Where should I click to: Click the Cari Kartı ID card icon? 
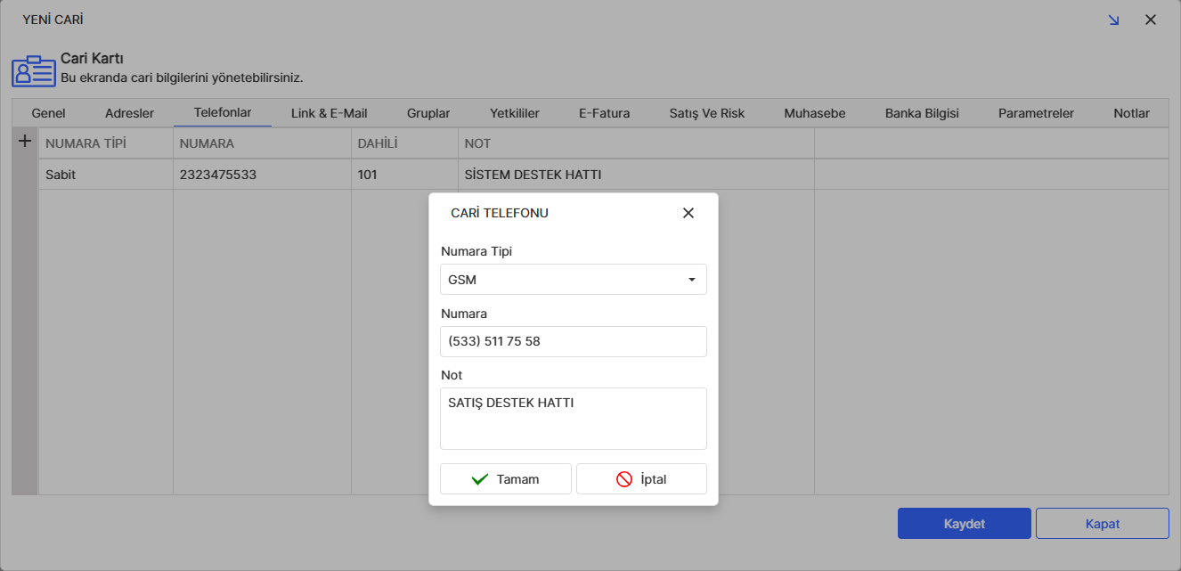33,70
